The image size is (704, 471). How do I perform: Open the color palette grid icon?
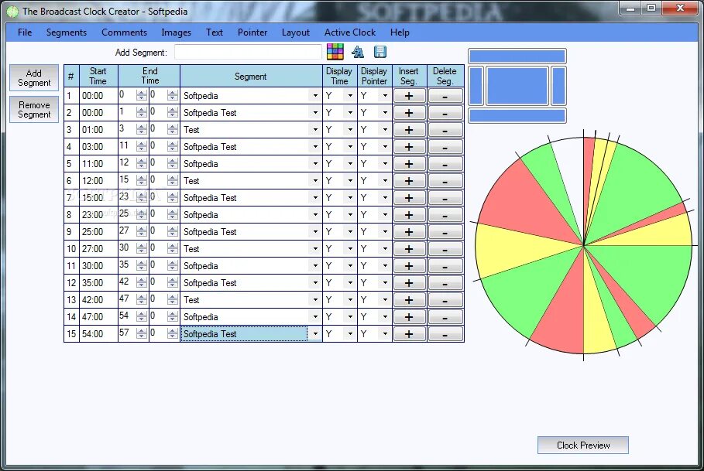click(x=335, y=52)
